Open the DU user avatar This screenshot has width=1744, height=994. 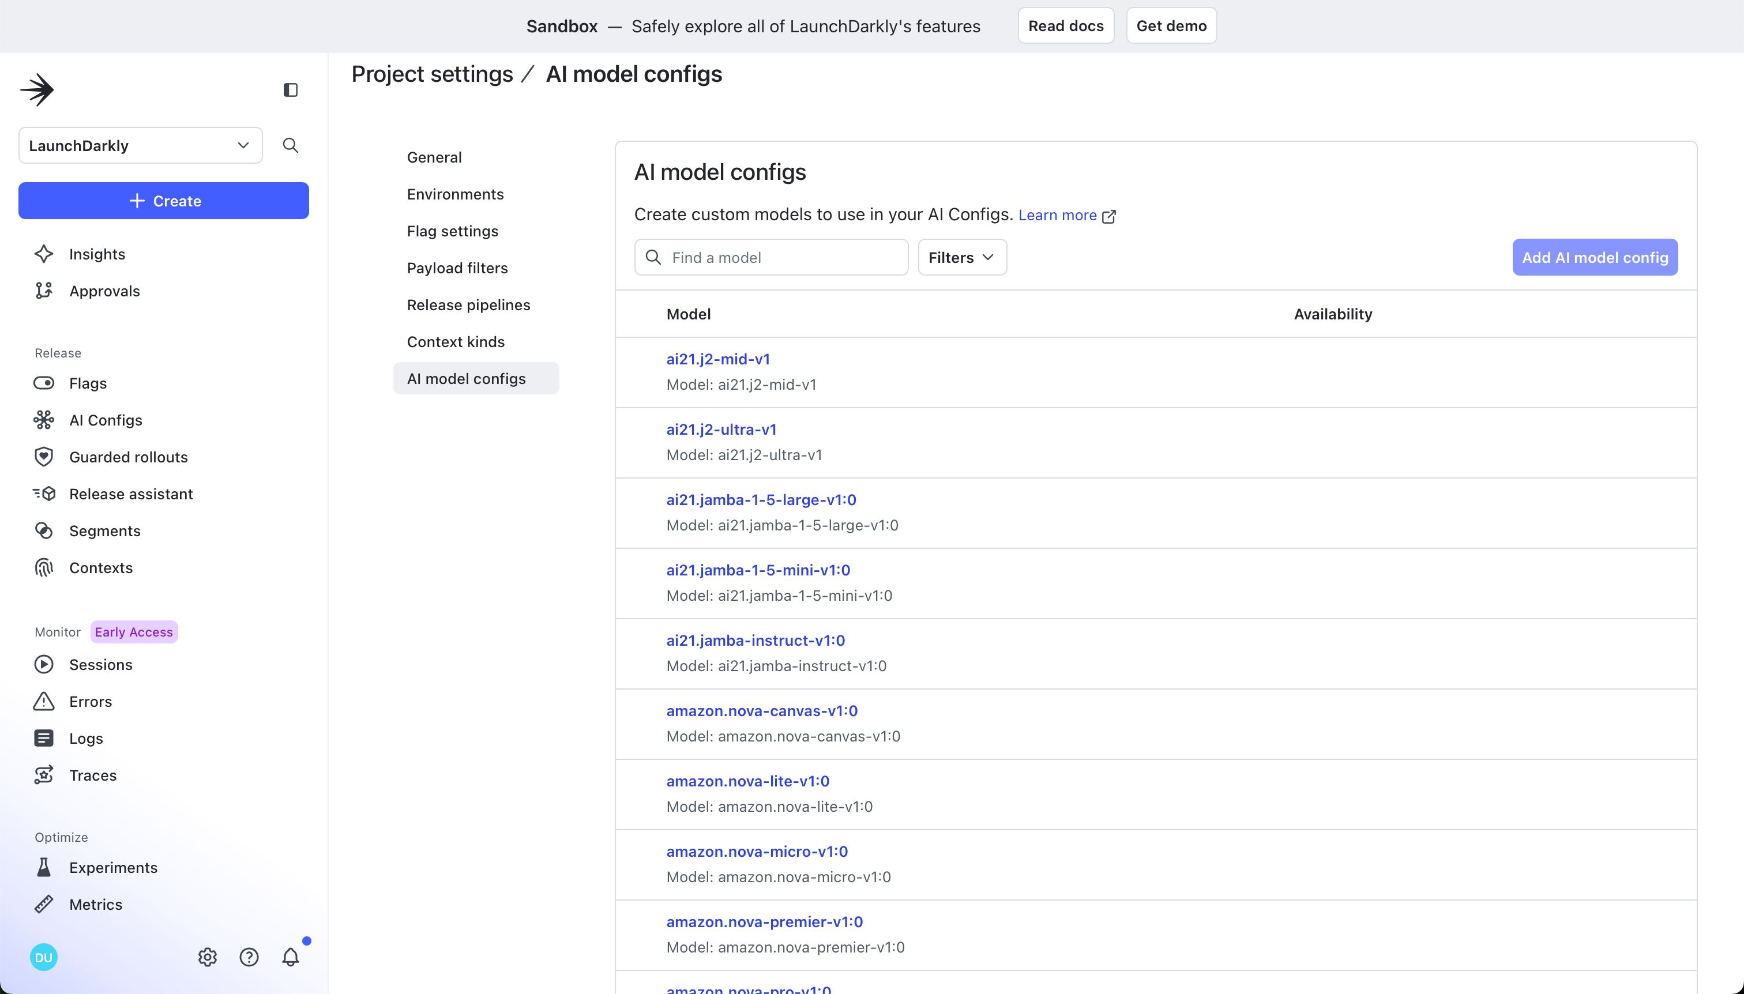(44, 957)
